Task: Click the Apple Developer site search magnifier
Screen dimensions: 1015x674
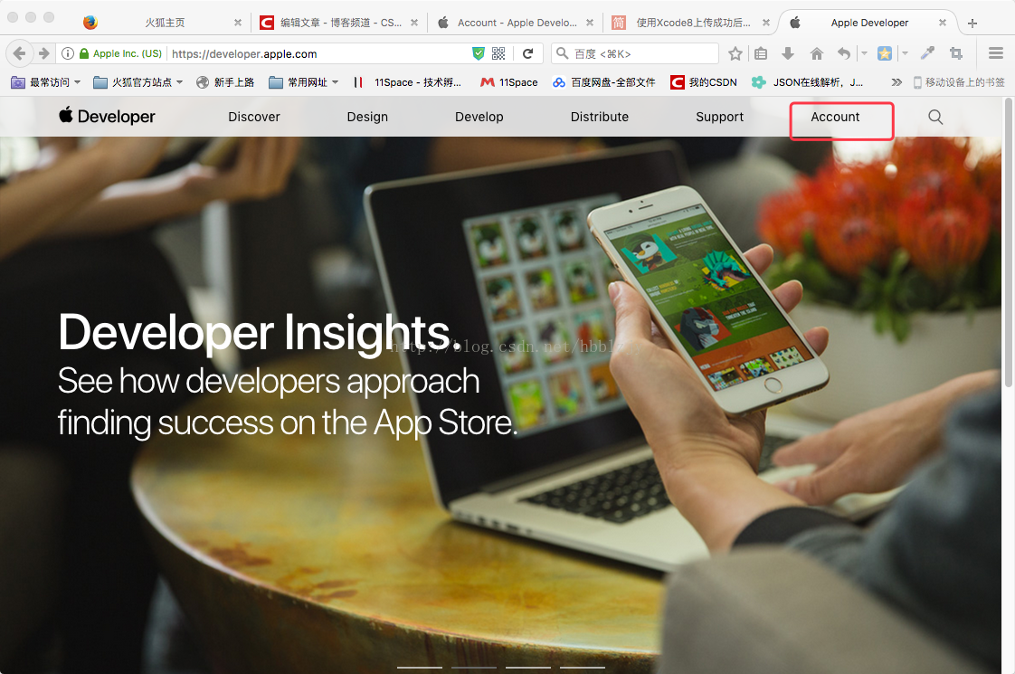Action: coord(935,118)
